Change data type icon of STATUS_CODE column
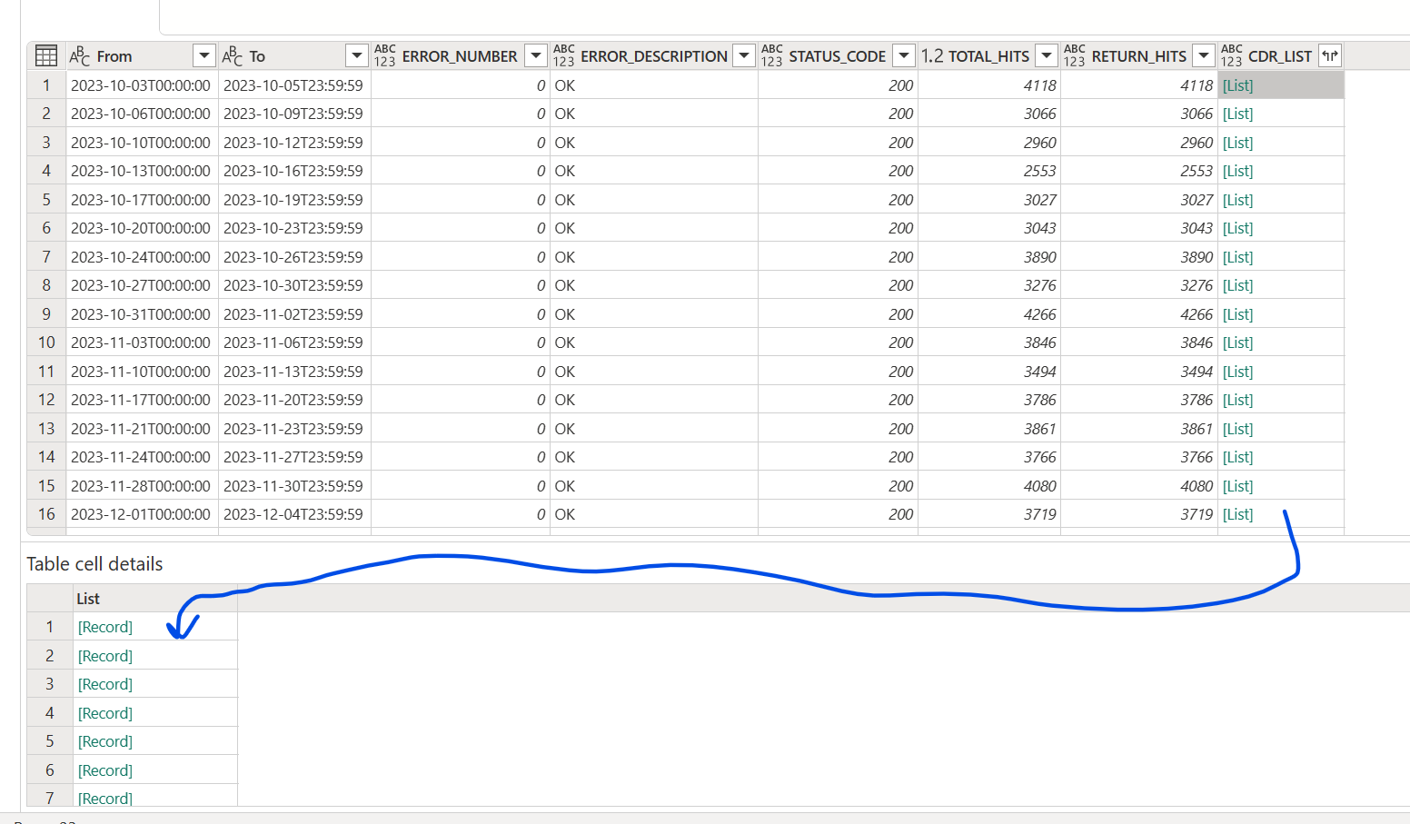Viewport: 1410px width, 824px height. click(x=772, y=56)
